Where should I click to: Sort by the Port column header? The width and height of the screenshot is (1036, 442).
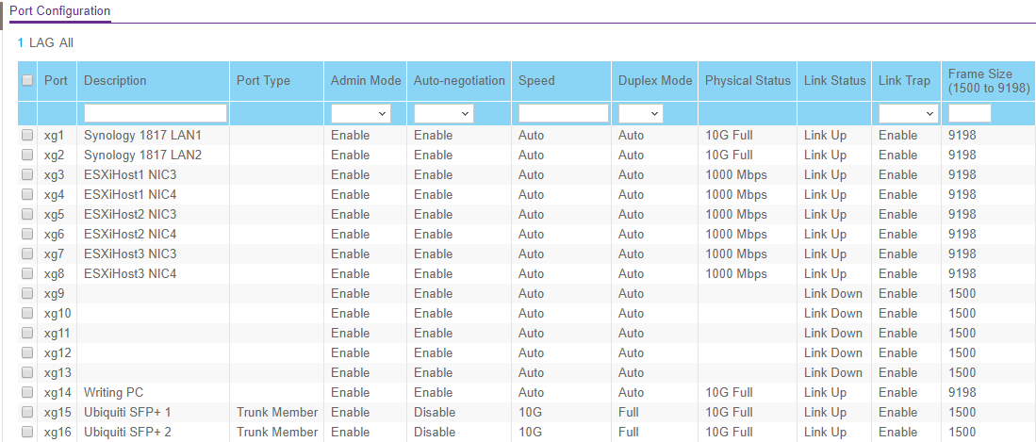[56, 81]
